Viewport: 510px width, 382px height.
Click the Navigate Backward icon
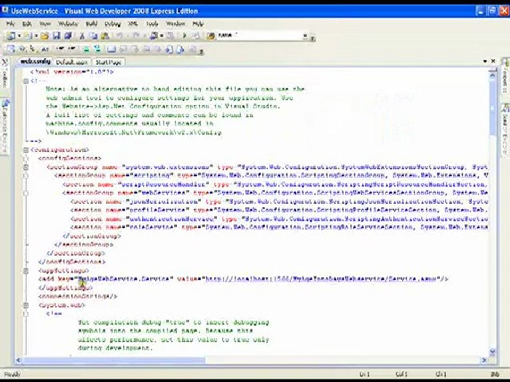point(154,36)
